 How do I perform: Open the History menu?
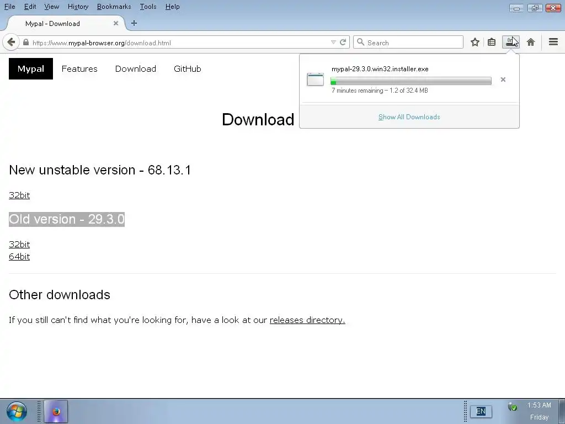pos(78,7)
